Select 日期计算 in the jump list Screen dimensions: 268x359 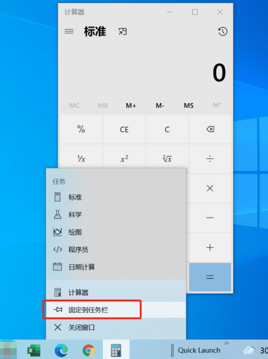(x=116, y=267)
